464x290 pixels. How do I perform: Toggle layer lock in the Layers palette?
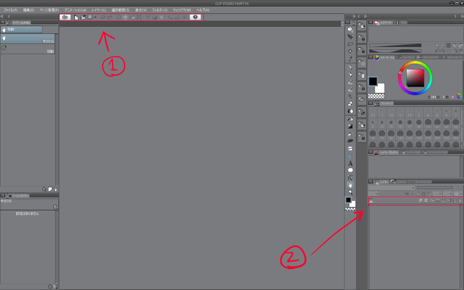coord(423,193)
